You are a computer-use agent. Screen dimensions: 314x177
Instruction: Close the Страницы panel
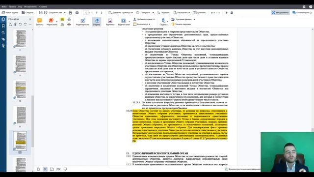tap(30, 19)
